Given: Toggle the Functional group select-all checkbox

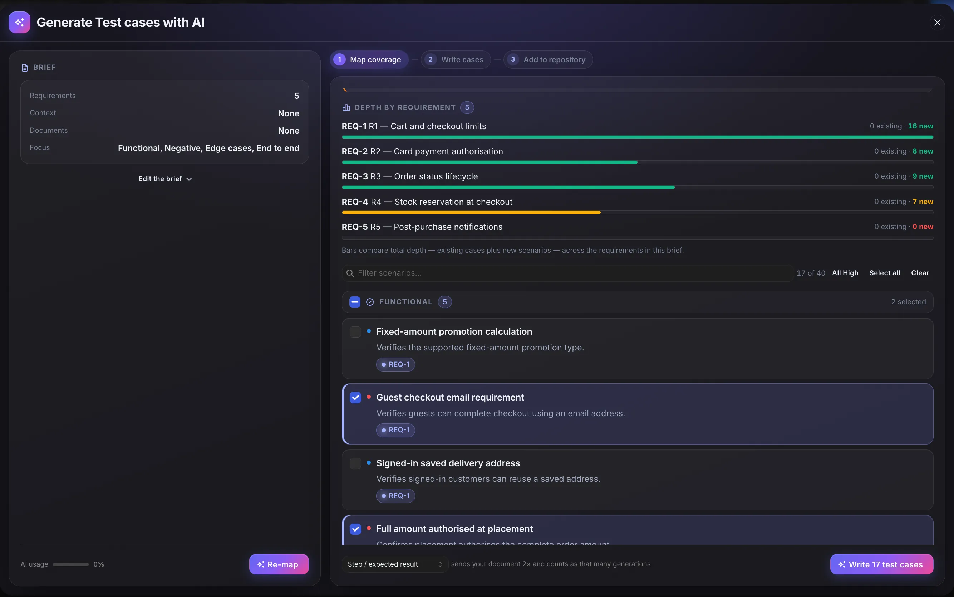Looking at the screenshot, I should point(355,302).
